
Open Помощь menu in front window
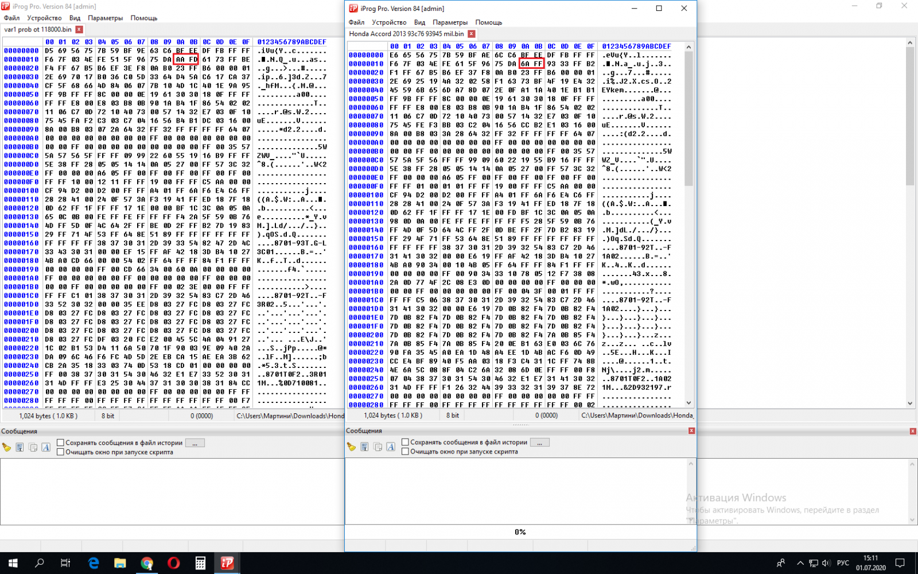[x=488, y=22]
